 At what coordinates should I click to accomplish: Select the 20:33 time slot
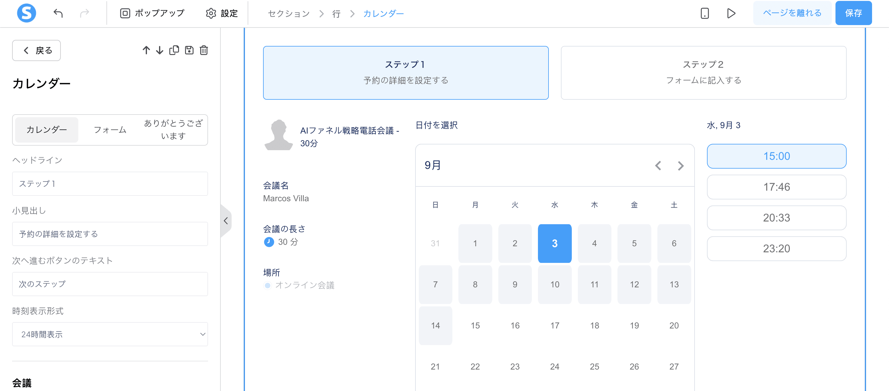pos(777,218)
